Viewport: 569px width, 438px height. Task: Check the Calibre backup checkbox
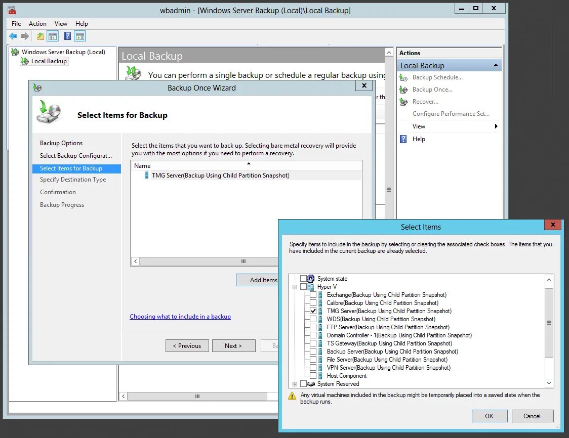click(313, 303)
